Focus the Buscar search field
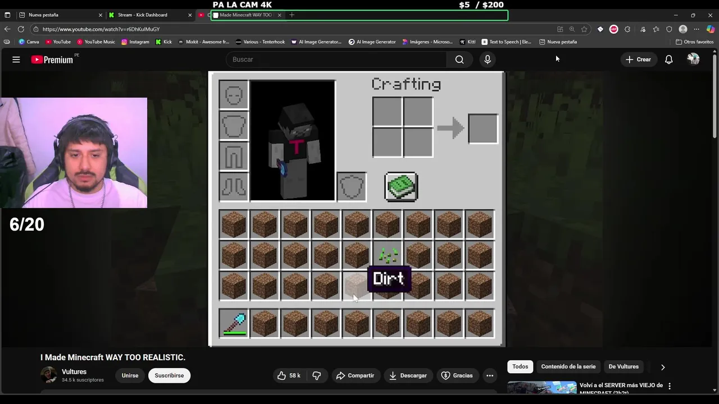Viewport: 719px width, 404px height. pyautogui.click(x=336, y=59)
